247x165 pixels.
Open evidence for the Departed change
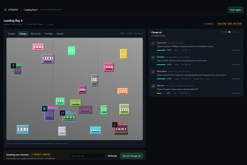236,50
